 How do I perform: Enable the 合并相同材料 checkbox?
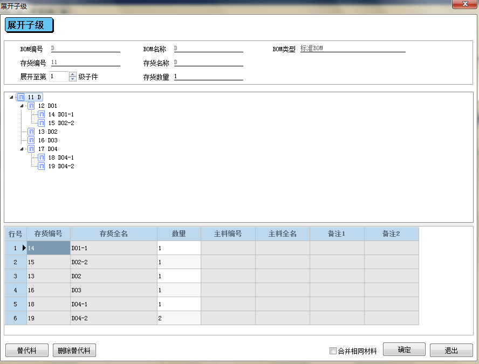click(x=333, y=351)
